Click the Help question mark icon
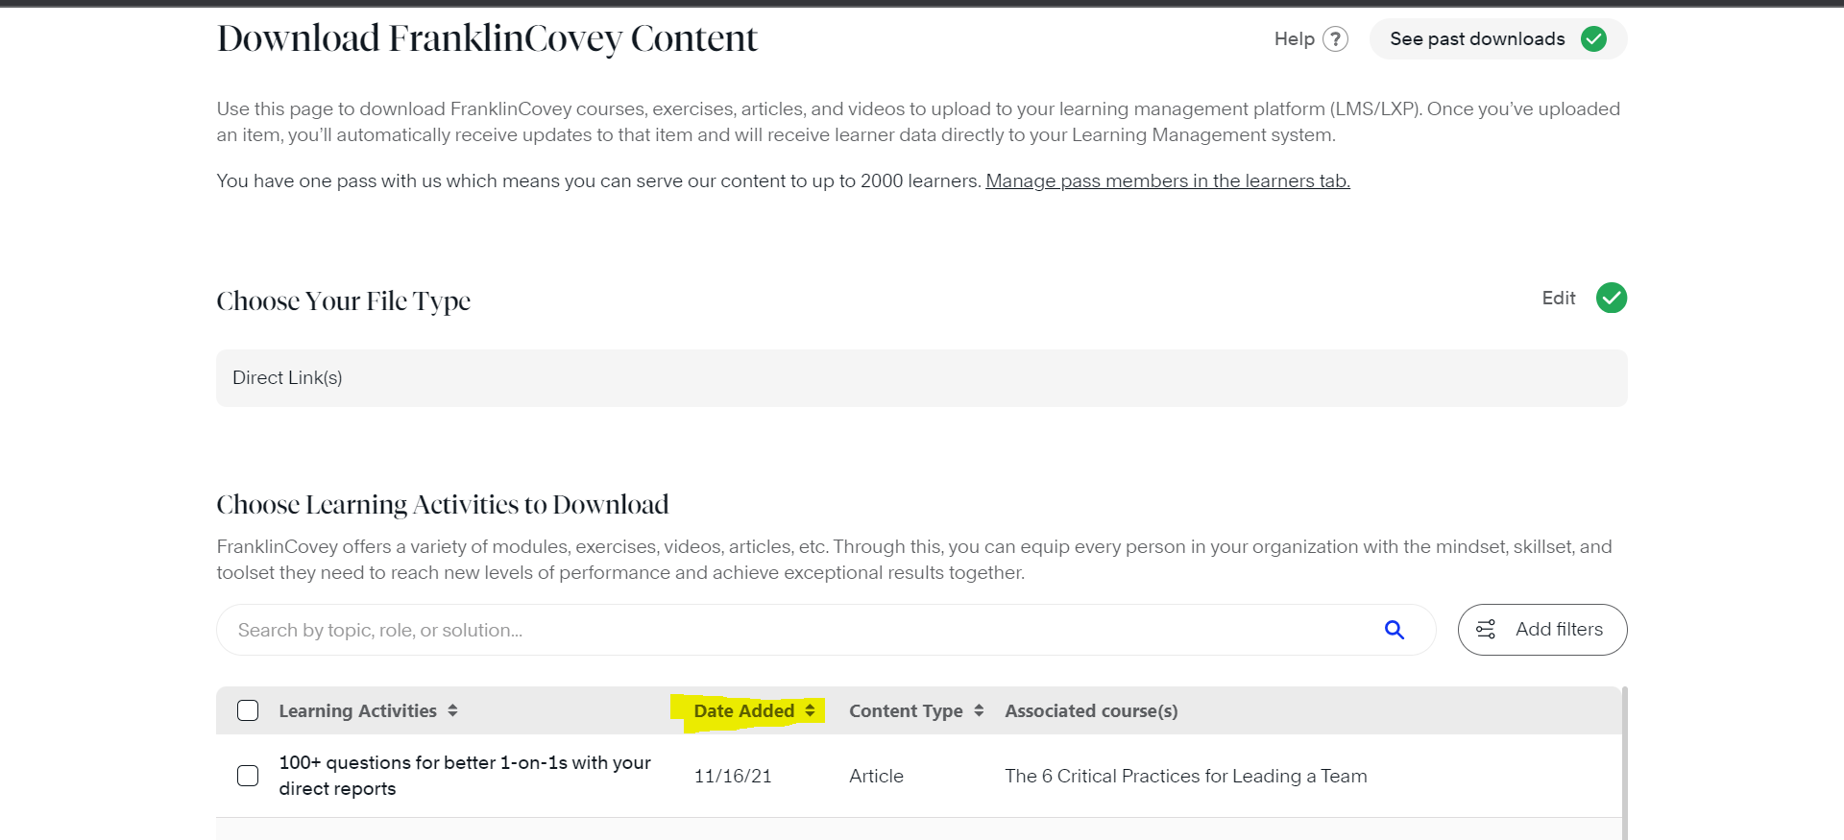 [x=1335, y=39]
